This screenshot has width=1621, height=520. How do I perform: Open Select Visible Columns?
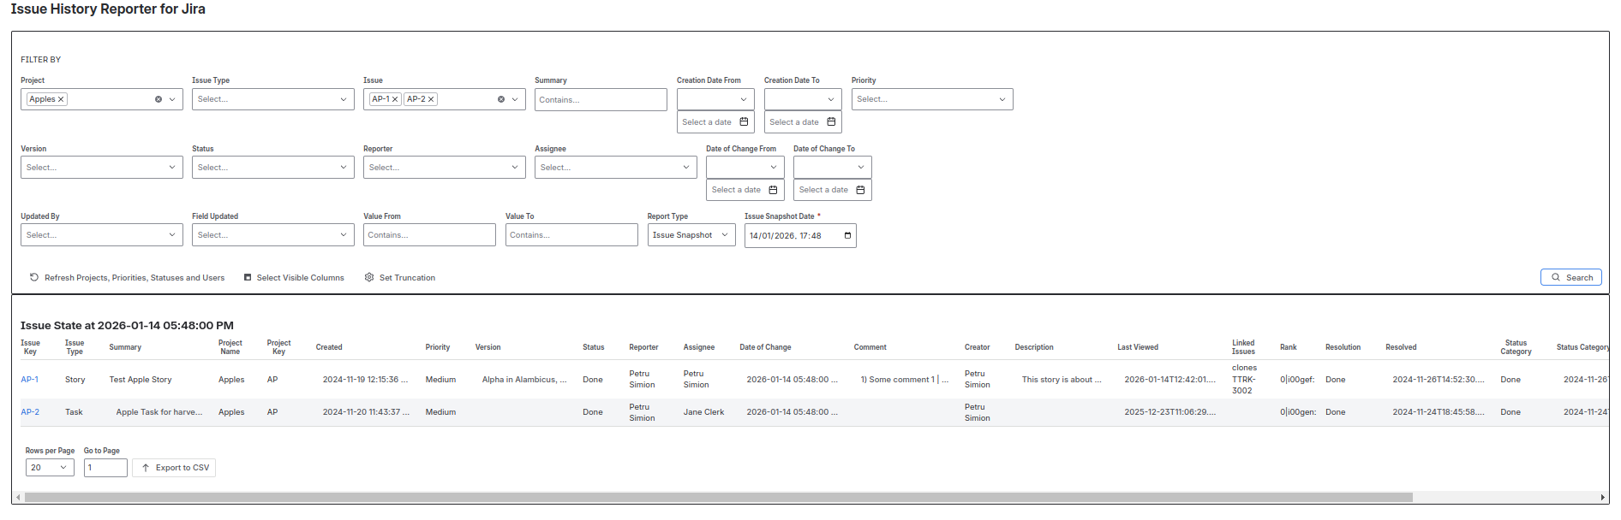coord(294,278)
